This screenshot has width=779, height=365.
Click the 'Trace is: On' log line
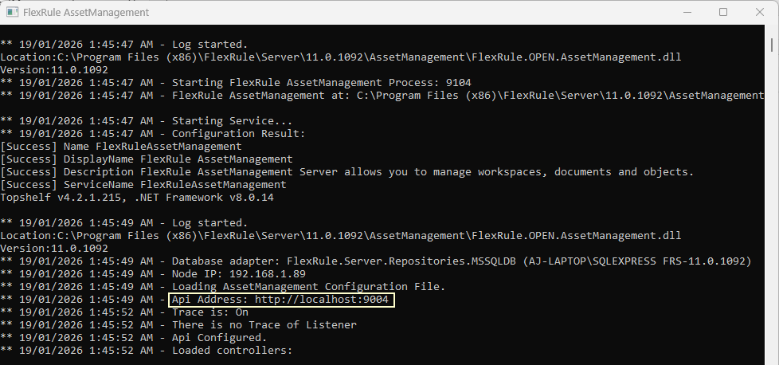124,312
